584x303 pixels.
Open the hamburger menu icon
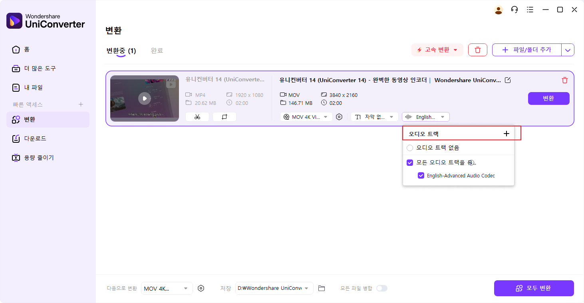coord(530,10)
